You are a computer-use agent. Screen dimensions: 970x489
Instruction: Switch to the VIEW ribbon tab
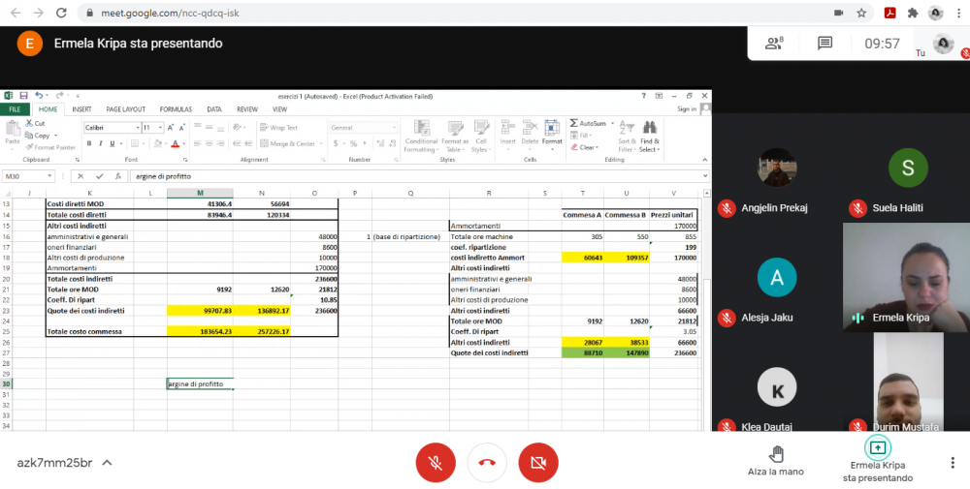[279, 109]
